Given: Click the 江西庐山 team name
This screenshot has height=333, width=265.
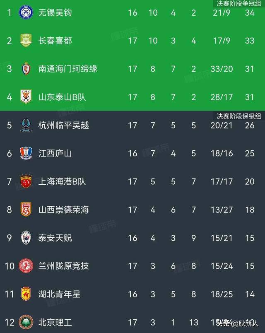Looking at the screenshot, I should click(x=55, y=153).
